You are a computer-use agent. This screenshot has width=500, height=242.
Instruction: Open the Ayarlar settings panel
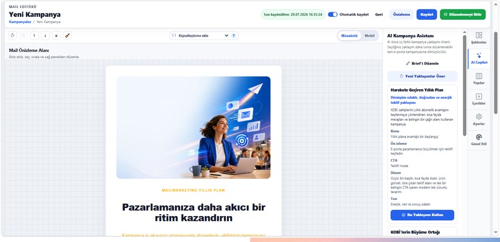pos(479,119)
